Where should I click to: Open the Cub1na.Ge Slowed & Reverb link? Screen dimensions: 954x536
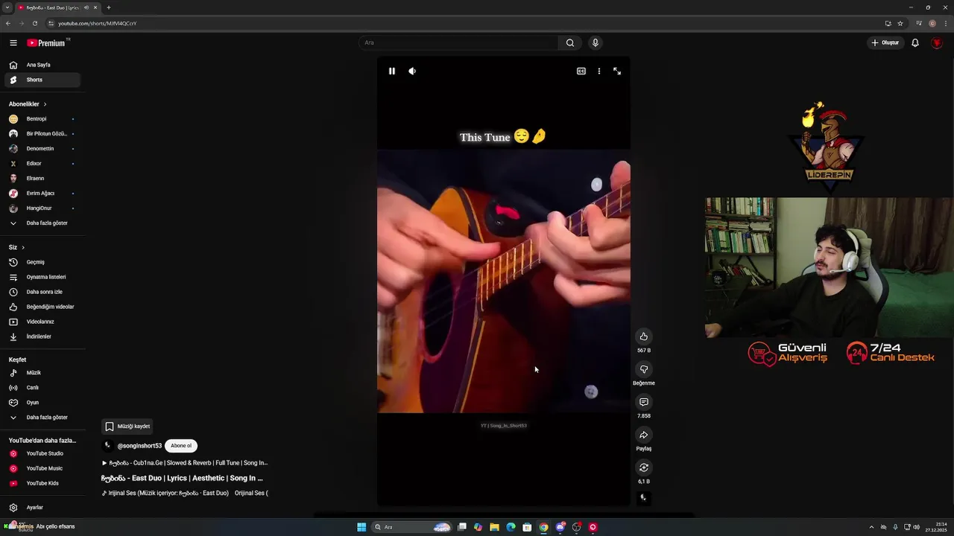pyautogui.click(x=185, y=463)
